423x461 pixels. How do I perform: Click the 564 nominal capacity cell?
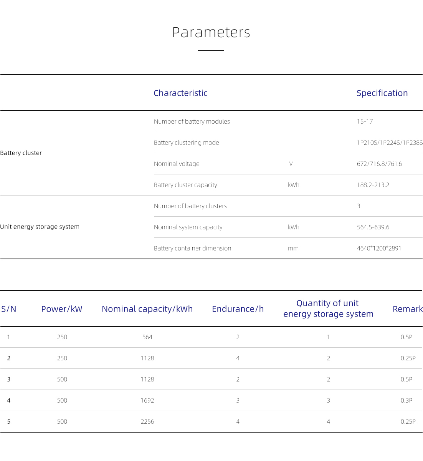[147, 337]
